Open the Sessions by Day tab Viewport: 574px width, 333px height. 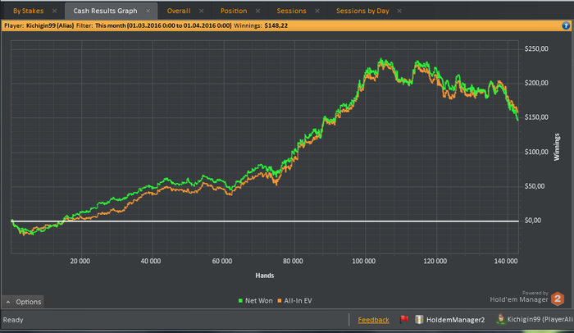[x=362, y=11]
